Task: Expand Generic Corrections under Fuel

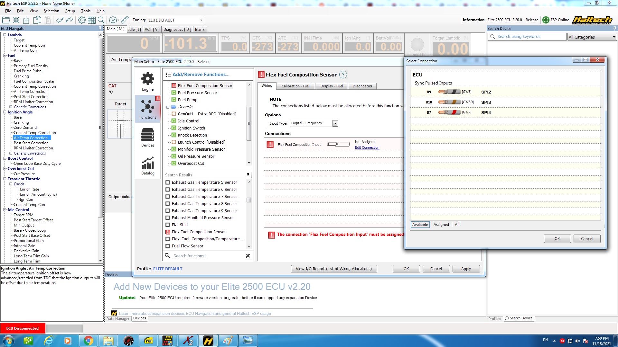Action: [x=11, y=107]
